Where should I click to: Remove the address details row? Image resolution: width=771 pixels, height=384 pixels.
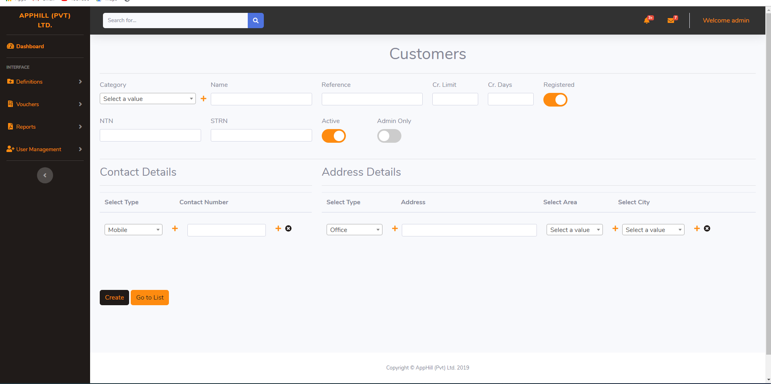(707, 228)
